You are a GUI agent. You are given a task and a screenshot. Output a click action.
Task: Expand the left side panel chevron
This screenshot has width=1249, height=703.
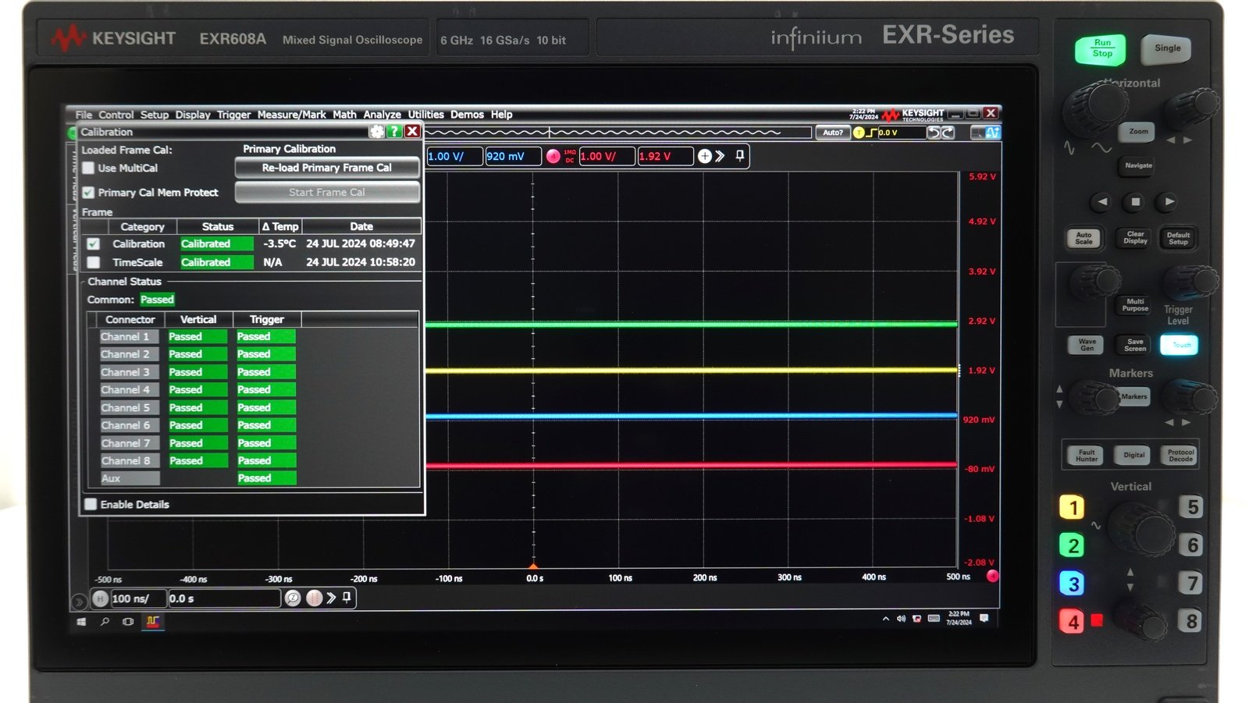pyautogui.click(x=78, y=601)
